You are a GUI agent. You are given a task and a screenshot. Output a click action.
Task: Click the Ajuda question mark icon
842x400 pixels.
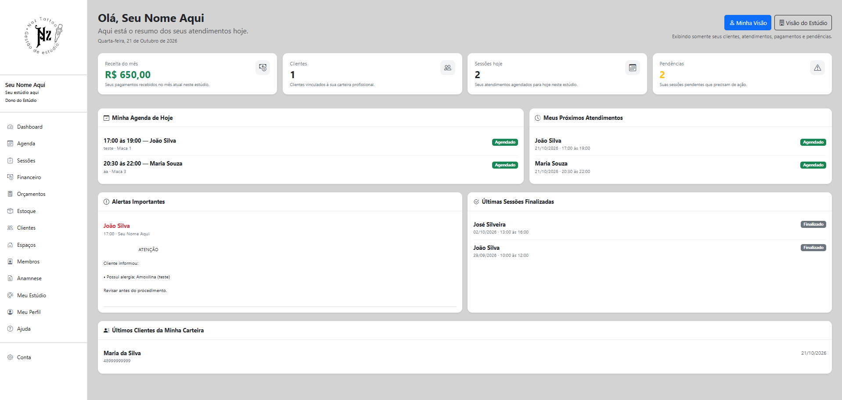[x=10, y=329]
